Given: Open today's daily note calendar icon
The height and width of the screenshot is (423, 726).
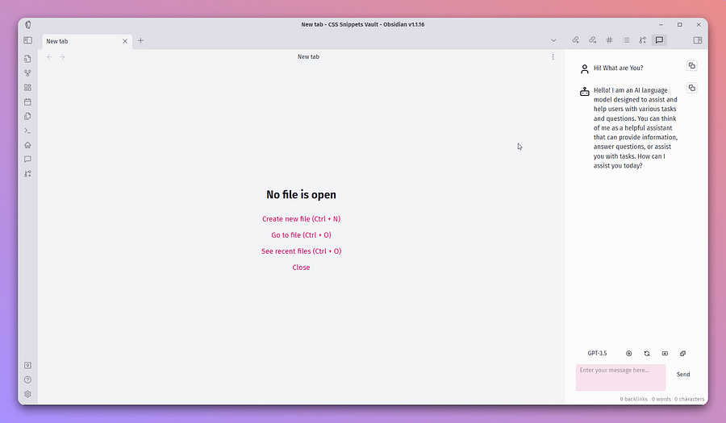Looking at the screenshot, I should tap(27, 102).
